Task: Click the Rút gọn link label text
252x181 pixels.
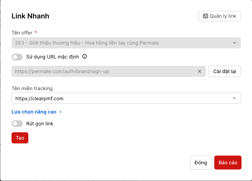Action: click(x=39, y=124)
